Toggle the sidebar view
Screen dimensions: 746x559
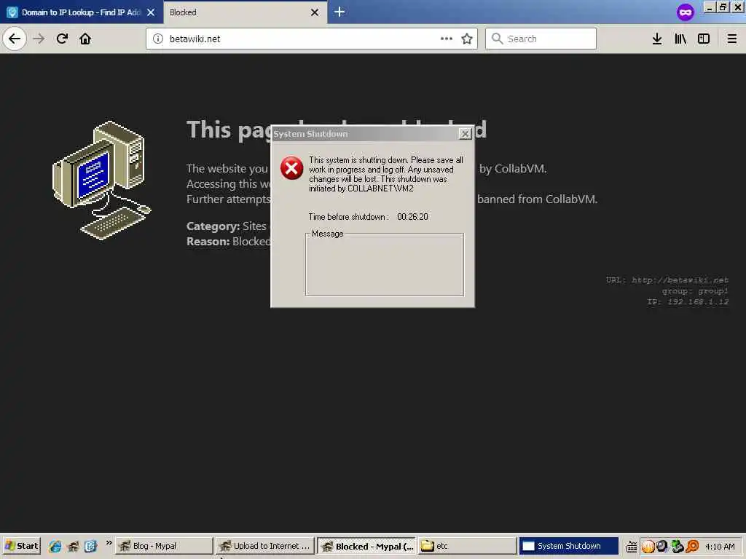point(704,39)
